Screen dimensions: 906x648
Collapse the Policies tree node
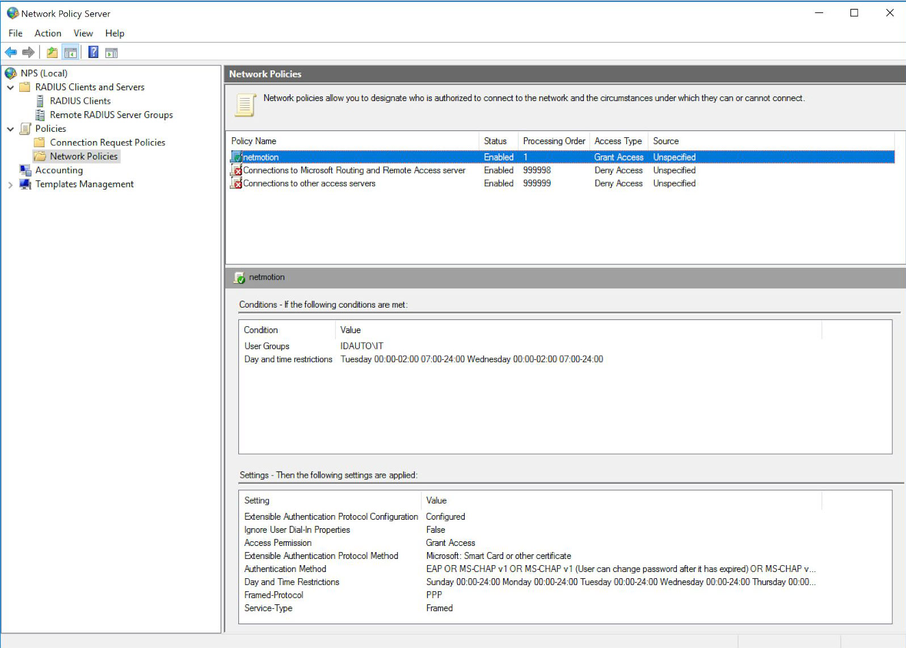click(10, 129)
